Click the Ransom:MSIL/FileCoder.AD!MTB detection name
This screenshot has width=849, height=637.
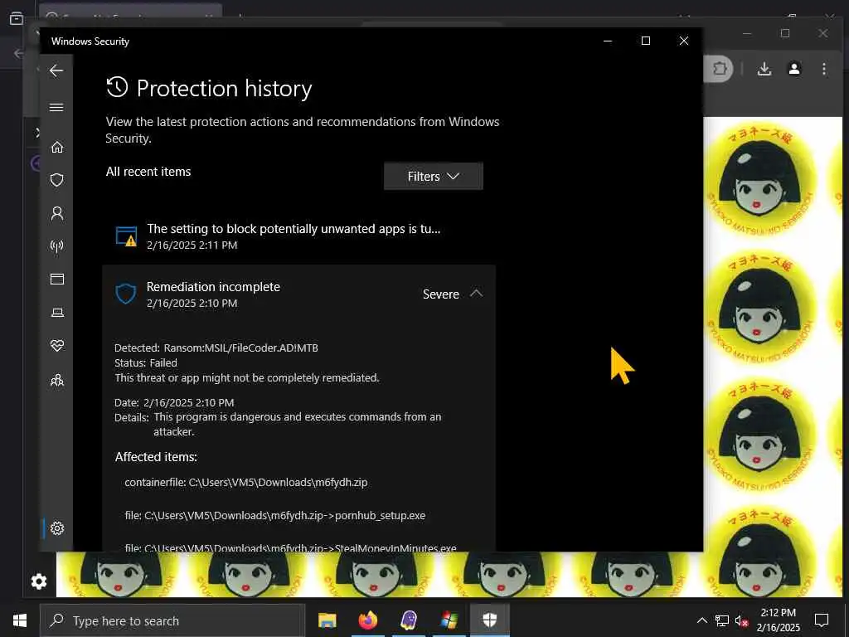pos(241,348)
